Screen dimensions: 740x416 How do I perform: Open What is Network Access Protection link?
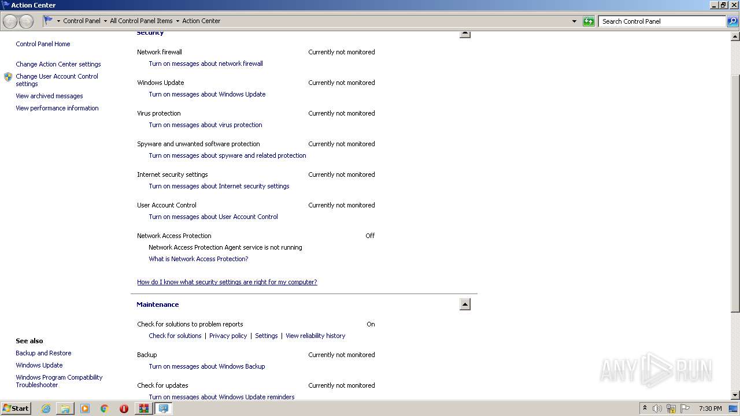[198, 259]
